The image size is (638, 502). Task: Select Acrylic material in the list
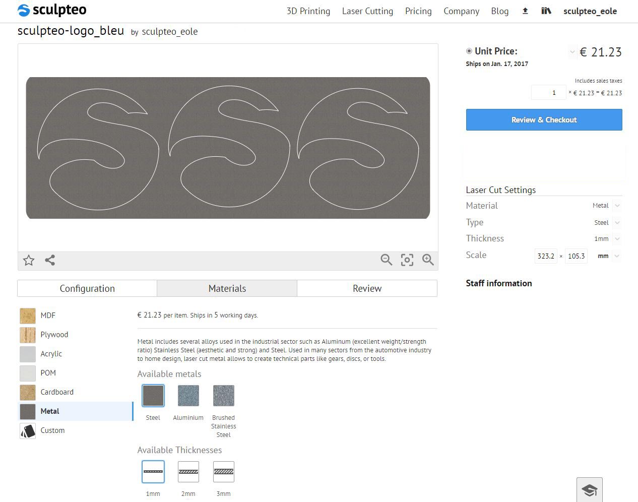tap(76, 354)
